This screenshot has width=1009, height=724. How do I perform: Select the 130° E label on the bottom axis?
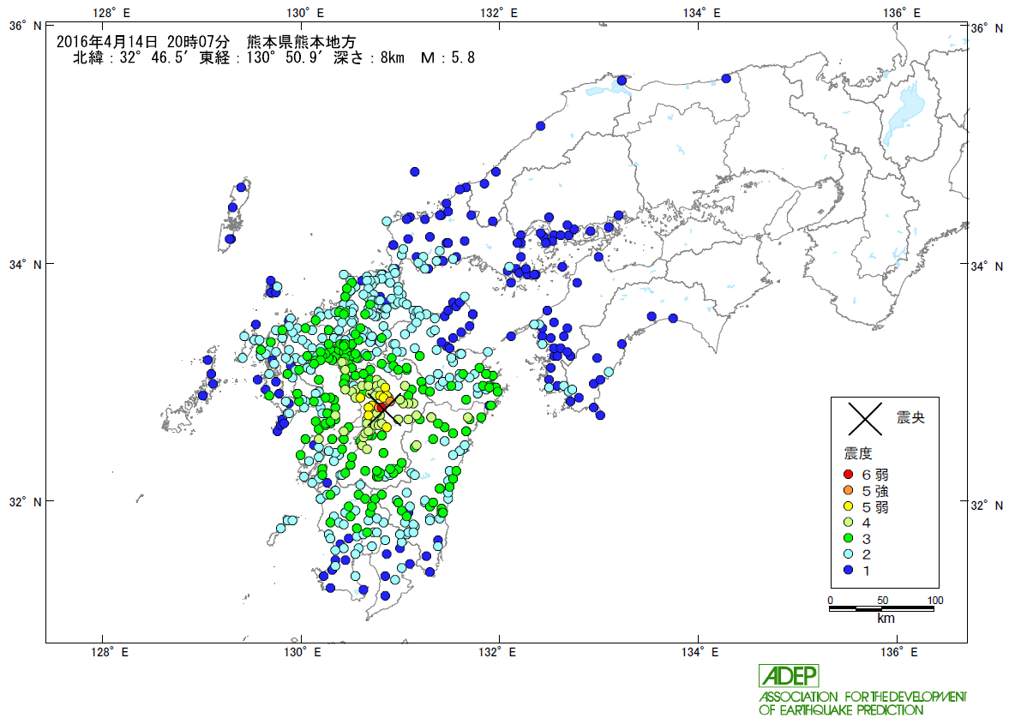tap(303, 652)
